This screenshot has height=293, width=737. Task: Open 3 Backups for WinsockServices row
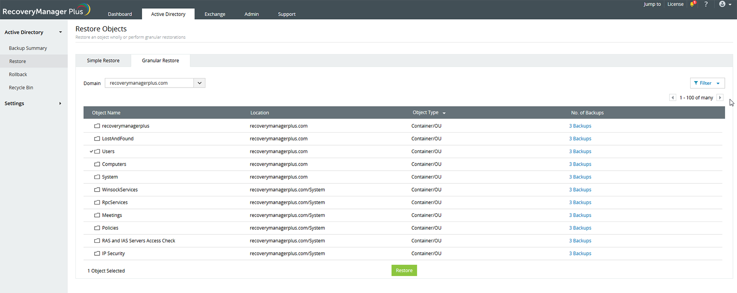(580, 190)
